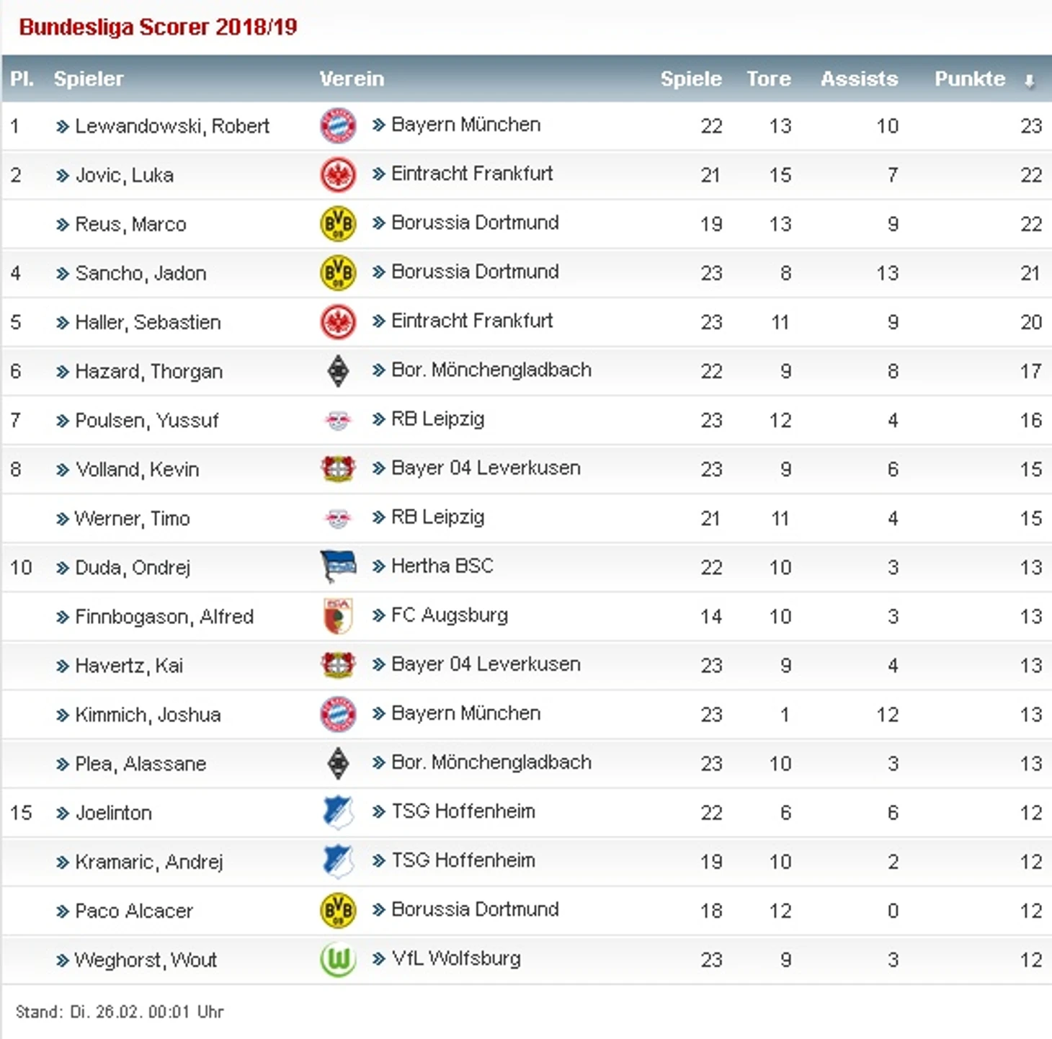Image resolution: width=1052 pixels, height=1039 pixels.
Task: Open the Hertha BSC club link
Action: [442, 566]
